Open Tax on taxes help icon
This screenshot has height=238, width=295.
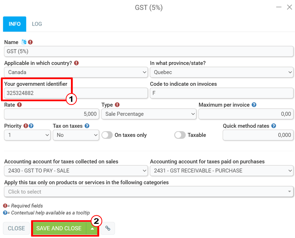tap(87, 126)
